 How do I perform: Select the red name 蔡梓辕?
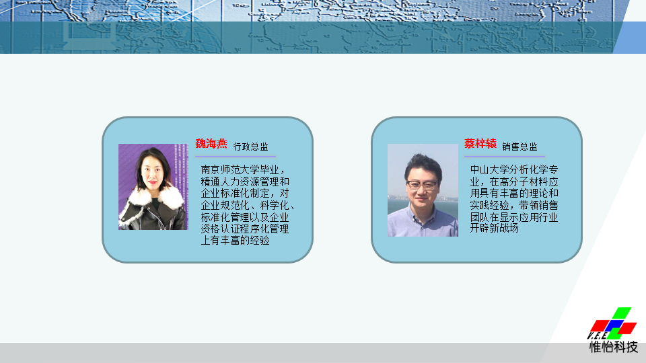coord(480,144)
